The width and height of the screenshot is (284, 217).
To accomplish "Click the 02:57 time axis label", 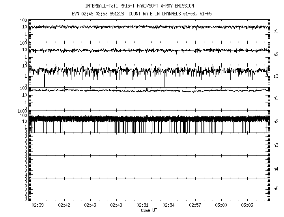I will pos(195,205).
